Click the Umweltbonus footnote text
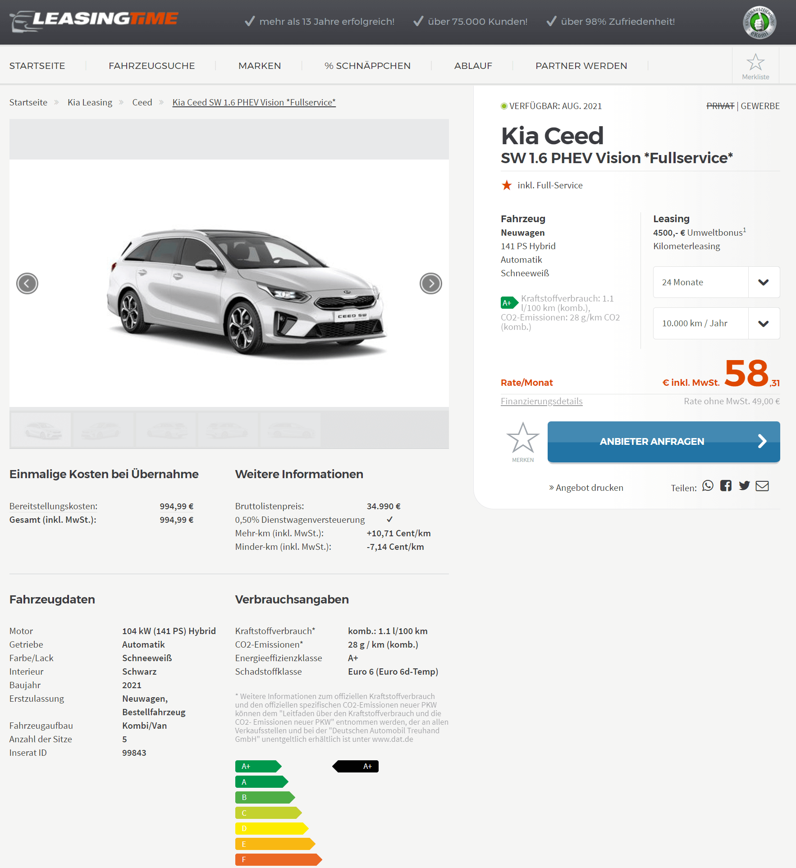 click(x=700, y=233)
